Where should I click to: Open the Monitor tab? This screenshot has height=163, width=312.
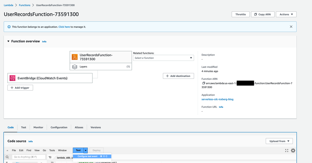[38, 127]
